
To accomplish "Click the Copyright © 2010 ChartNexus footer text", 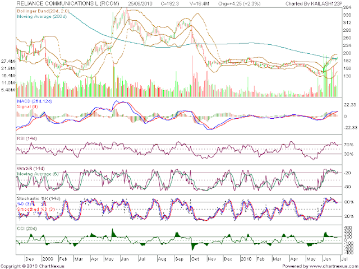I will 33,266.
